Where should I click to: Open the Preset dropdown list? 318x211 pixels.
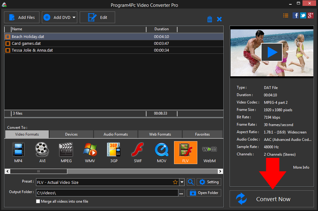[x=182, y=182]
